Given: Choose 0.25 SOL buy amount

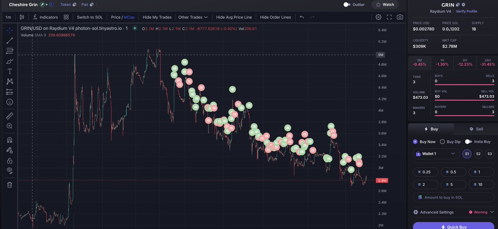Looking at the screenshot, I should click(x=425, y=172).
